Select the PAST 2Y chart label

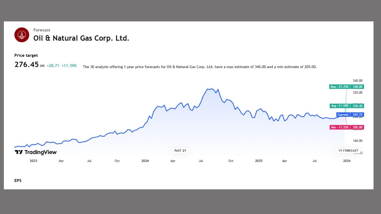pyautogui.click(x=180, y=151)
